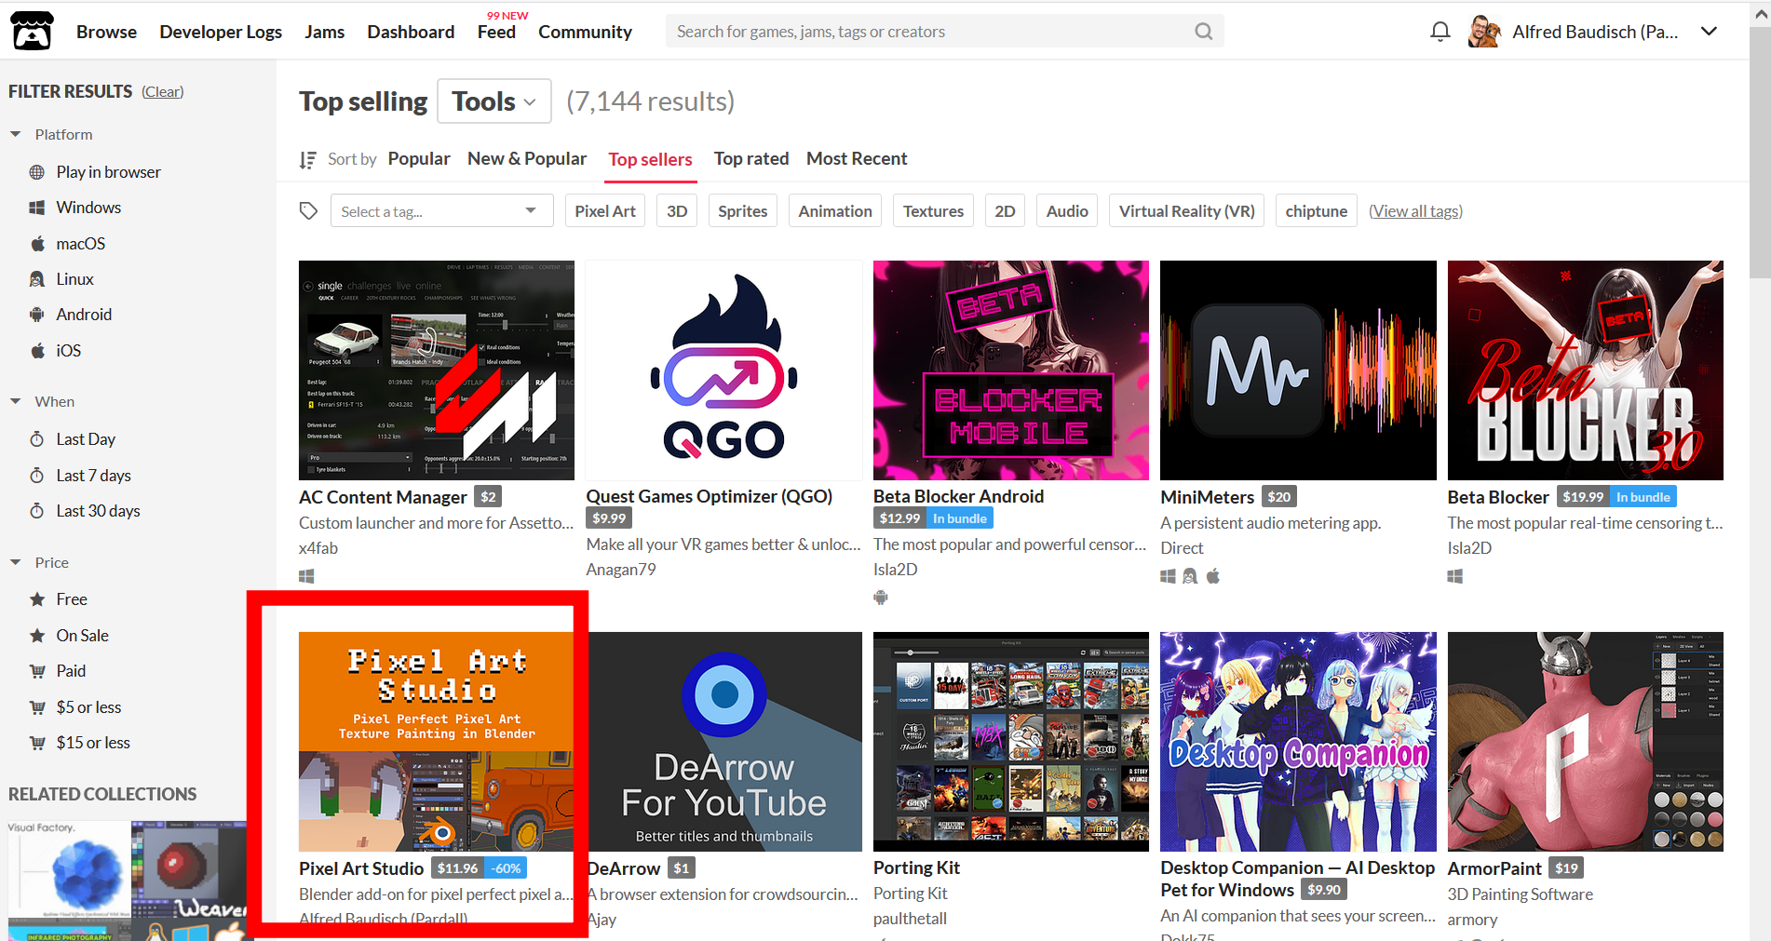Viewport: 1771px width, 941px height.
Task: Collapse the When filter section
Action: (16, 401)
